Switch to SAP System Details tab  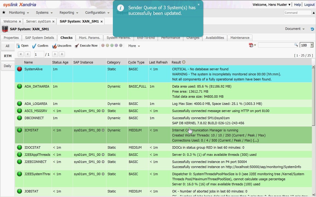coord(39,38)
